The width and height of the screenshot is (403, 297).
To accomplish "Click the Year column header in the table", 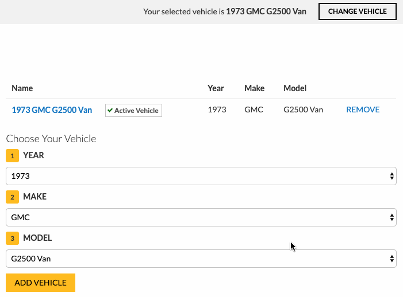I will pyautogui.click(x=216, y=88).
